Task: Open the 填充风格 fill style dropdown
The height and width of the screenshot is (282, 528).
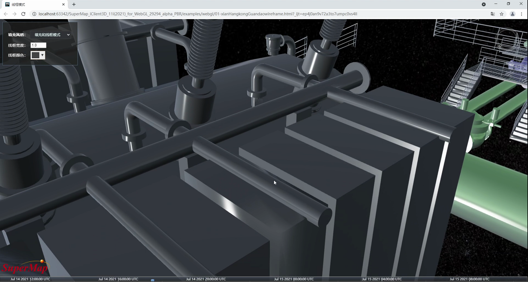Action: (51, 35)
